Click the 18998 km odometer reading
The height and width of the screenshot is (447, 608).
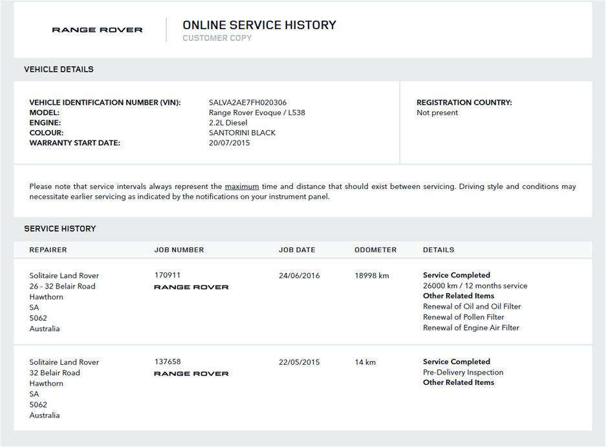372,276
